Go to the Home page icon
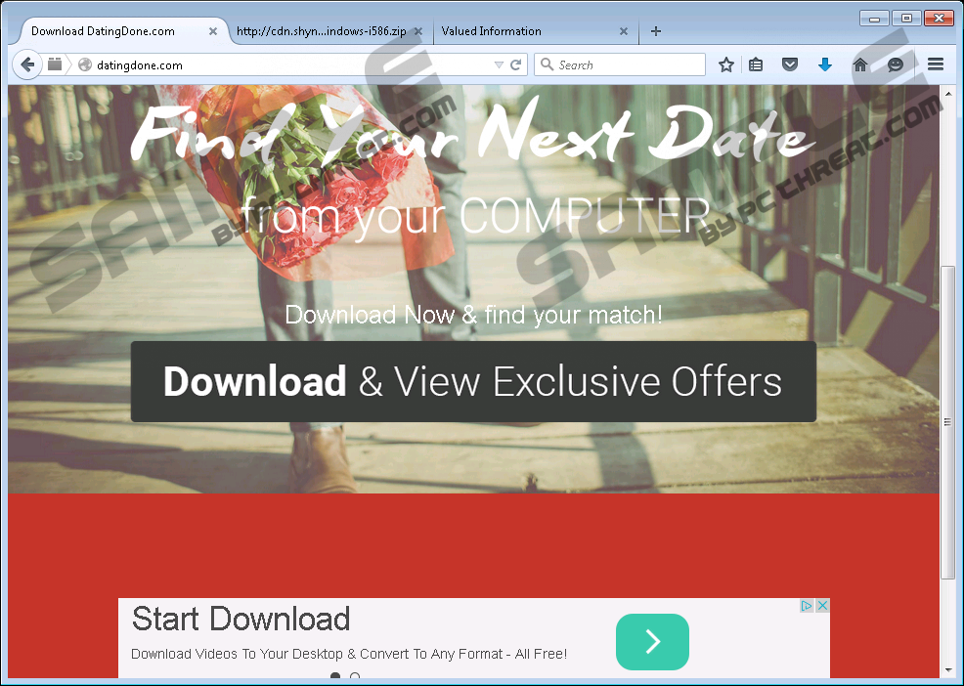The height and width of the screenshot is (686, 964). pos(860,65)
